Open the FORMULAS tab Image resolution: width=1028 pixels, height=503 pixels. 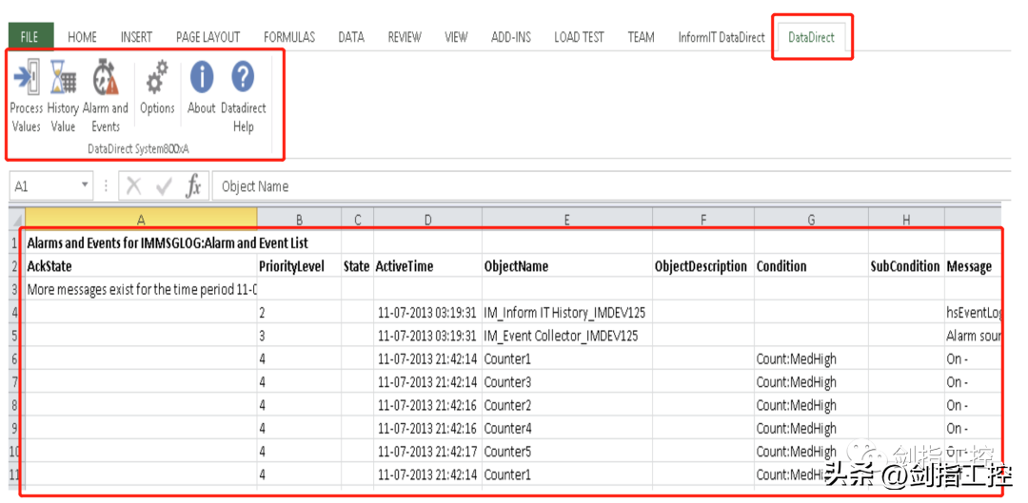coord(289,37)
